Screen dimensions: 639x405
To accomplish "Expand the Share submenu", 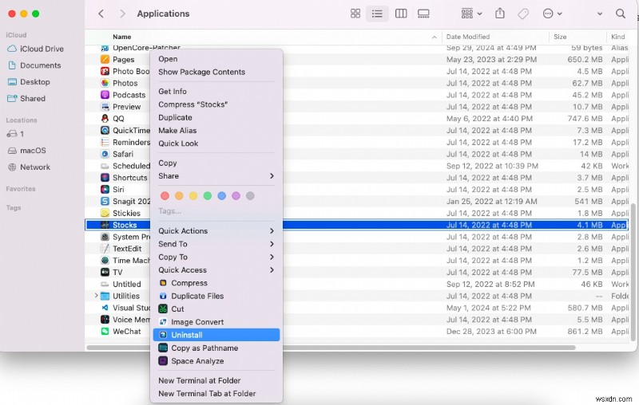I will [216, 176].
